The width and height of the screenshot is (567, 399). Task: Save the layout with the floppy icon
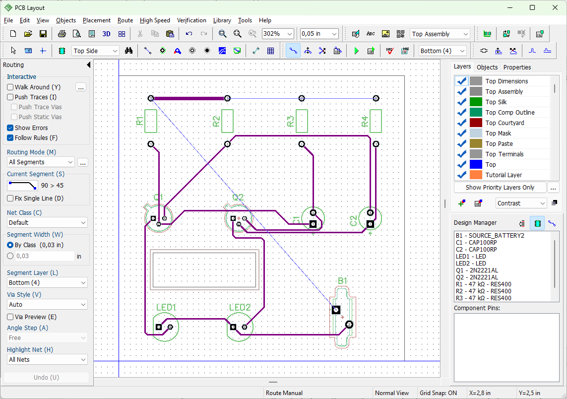click(43, 34)
